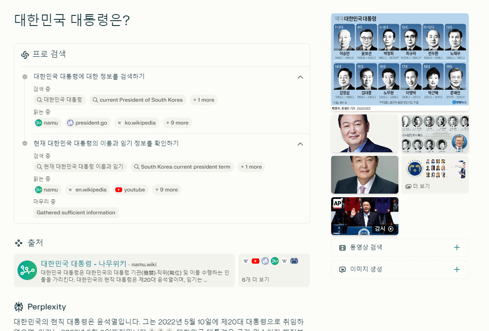Open the presidents collage with building thumbnail
The image size is (489, 331).
point(435,133)
